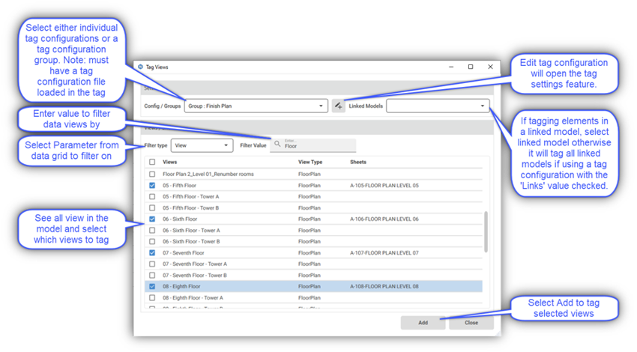
Task: Minimize the Tag Views window
Action: pyautogui.click(x=451, y=67)
